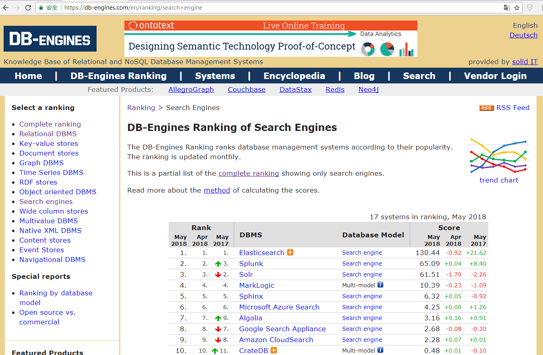Open featured product Couchbase
The height and width of the screenshot is (355, 543).
click(x=246, y=89)
